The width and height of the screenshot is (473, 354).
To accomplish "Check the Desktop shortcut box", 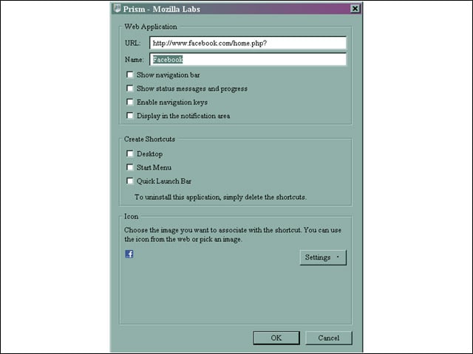I will point(130,154).
